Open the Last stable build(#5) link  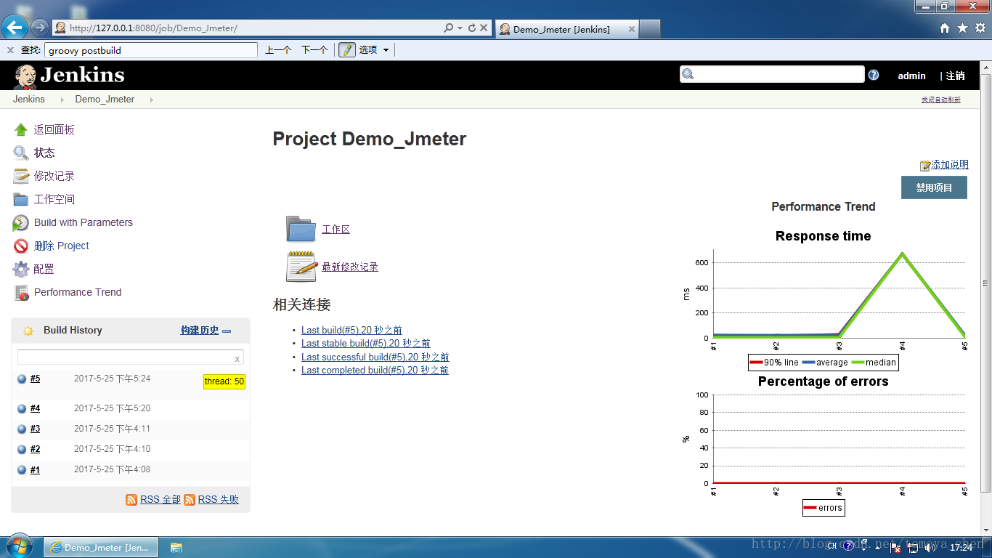point(366,344)
